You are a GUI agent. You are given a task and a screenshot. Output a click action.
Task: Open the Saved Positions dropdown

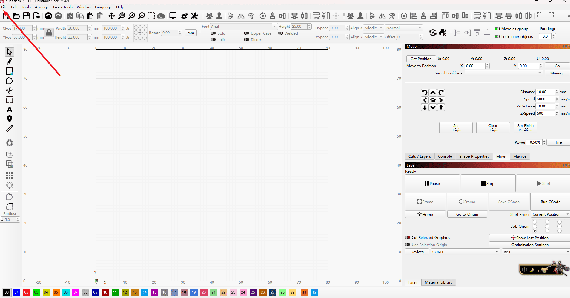pos(503,73)
